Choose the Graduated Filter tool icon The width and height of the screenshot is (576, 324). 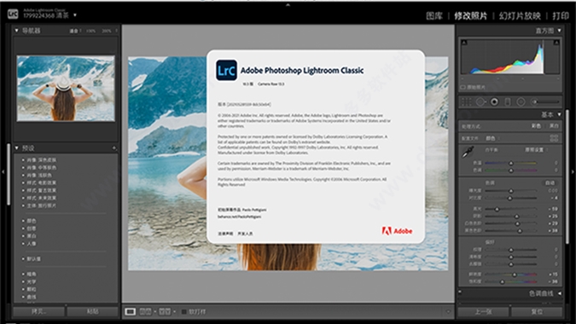point(507,101)
